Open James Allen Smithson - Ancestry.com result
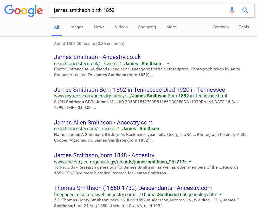 103,122
